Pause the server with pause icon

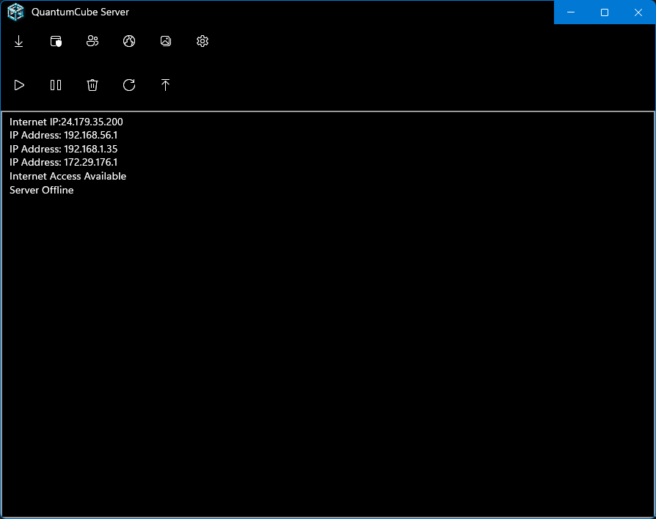pyautogui.click(x=56, y=85)
